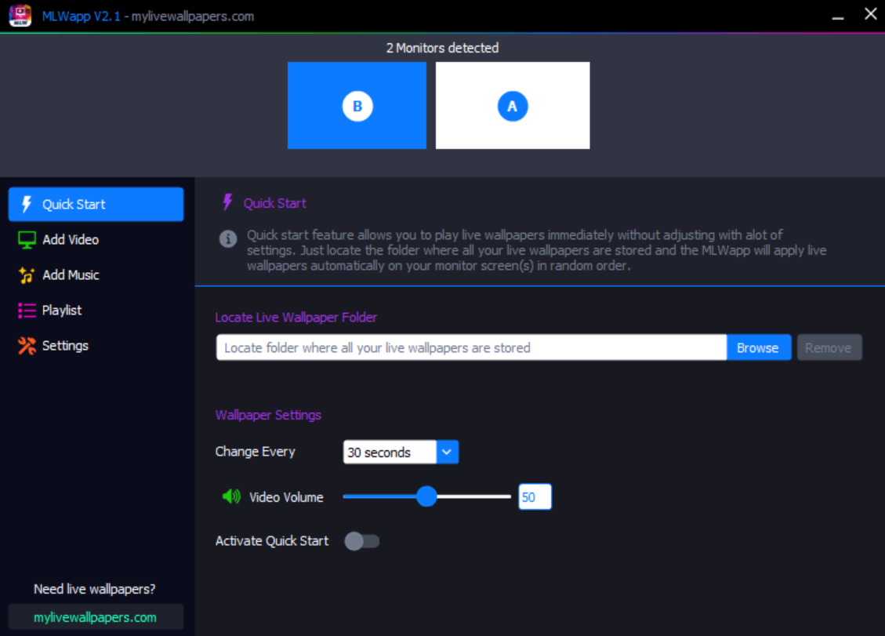This screenshot has height=636, width=885.
Task: Close the MLWapp window
Action: coord(870,14)
